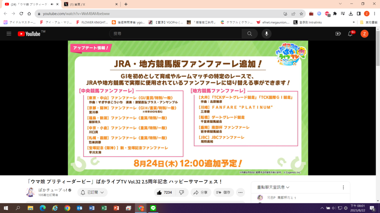The width and height of the screenshot is (380, 213).
Task: Open the Adblock Plus extension
Action: (327, 14)
